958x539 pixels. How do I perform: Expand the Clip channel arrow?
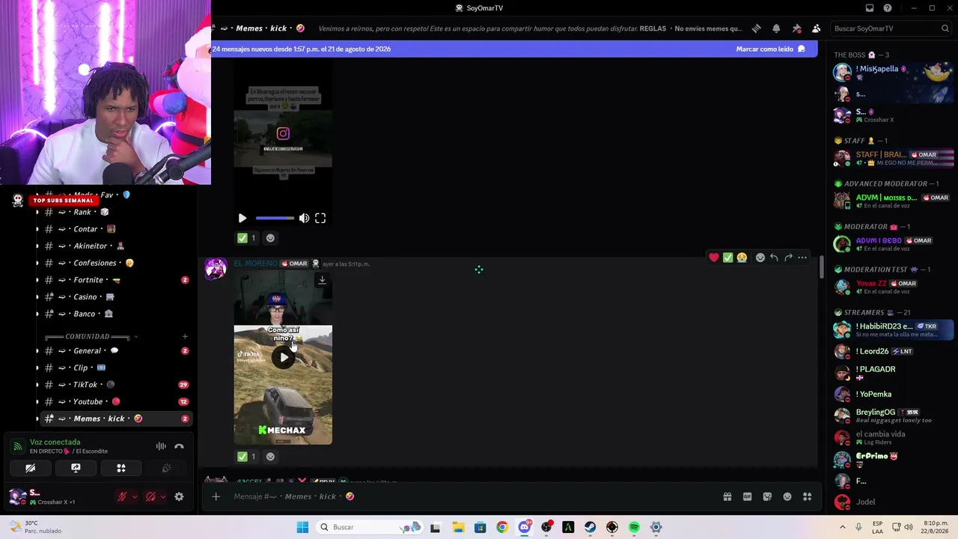click(x=37, y=368)
